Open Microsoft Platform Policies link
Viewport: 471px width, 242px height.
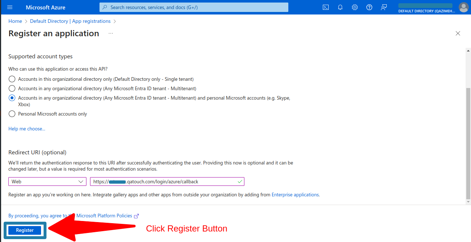point(104,216)
